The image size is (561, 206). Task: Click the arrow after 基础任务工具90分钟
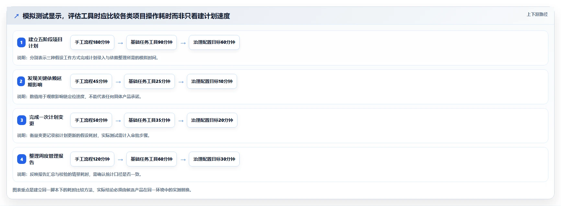pyautogui.click(x=183, y=43)
